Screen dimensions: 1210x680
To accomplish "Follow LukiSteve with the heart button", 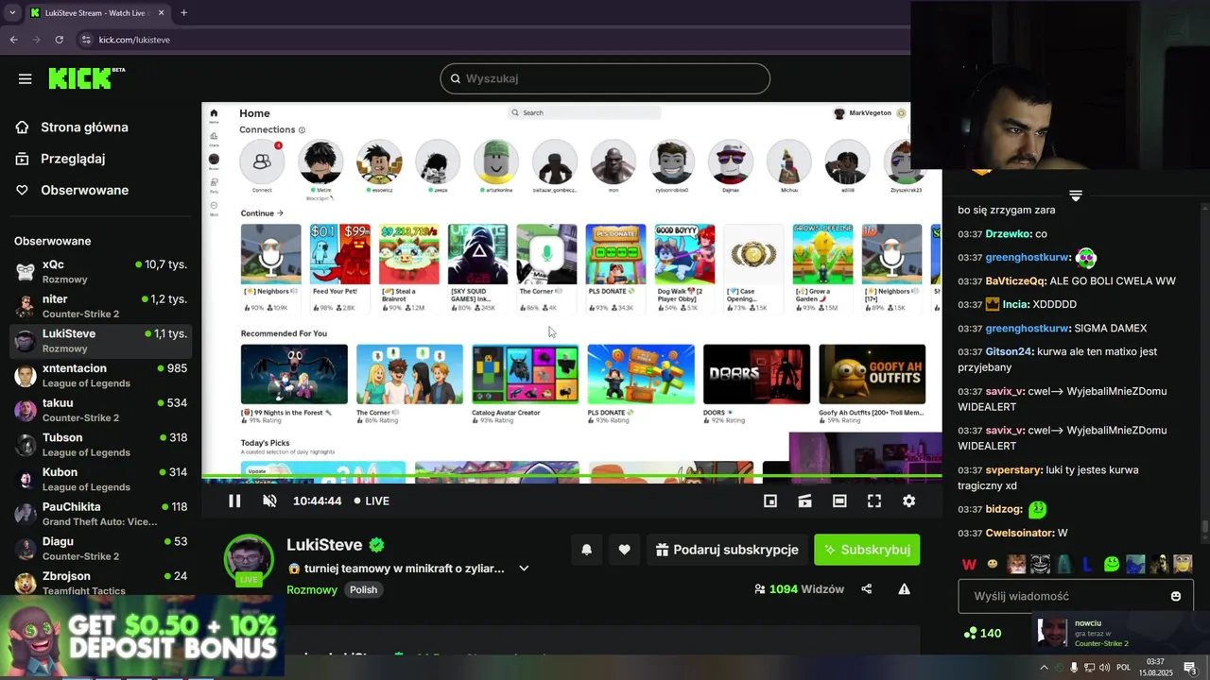I will point(624,550).
